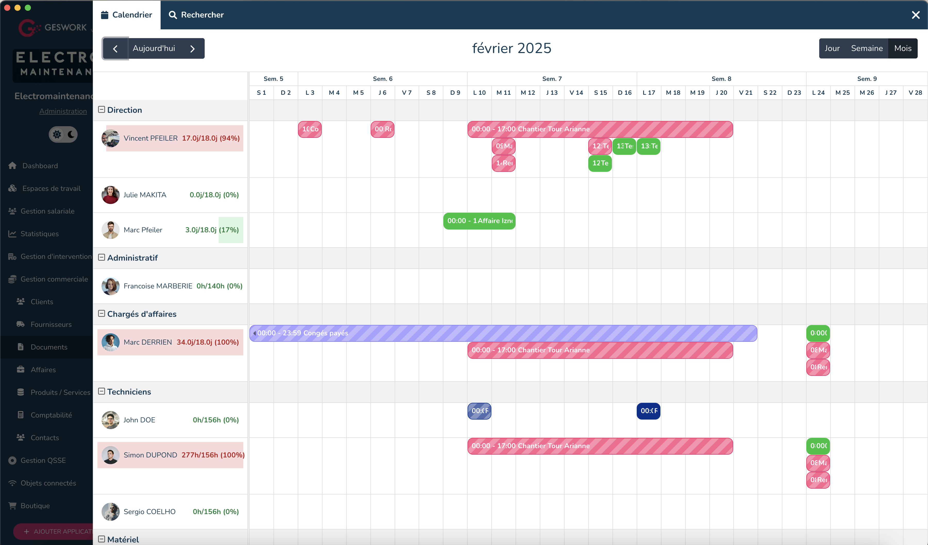Select the Calendrier tab
Image resolution: width=928 pixels, height=545 pixels.
coord(126,15)
